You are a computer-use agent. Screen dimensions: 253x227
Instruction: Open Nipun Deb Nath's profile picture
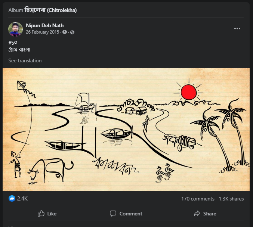click(15, 29)
